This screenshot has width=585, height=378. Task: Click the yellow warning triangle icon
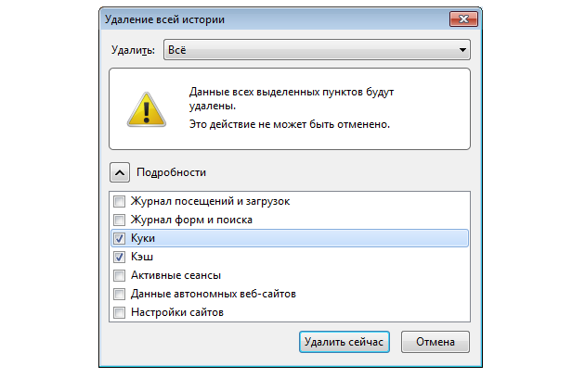tap(147, 110)
